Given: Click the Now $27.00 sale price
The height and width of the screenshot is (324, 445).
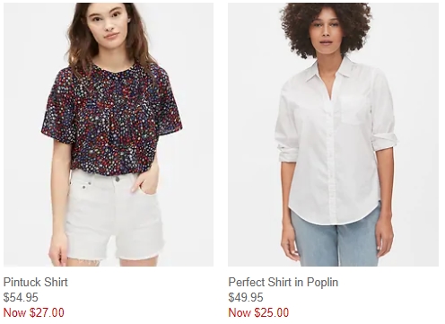Looking at the screenshot, I should [34, 312].
